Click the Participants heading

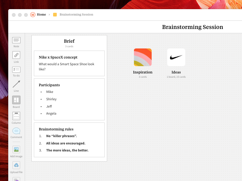pyautogui.click(x=49, y=85)
